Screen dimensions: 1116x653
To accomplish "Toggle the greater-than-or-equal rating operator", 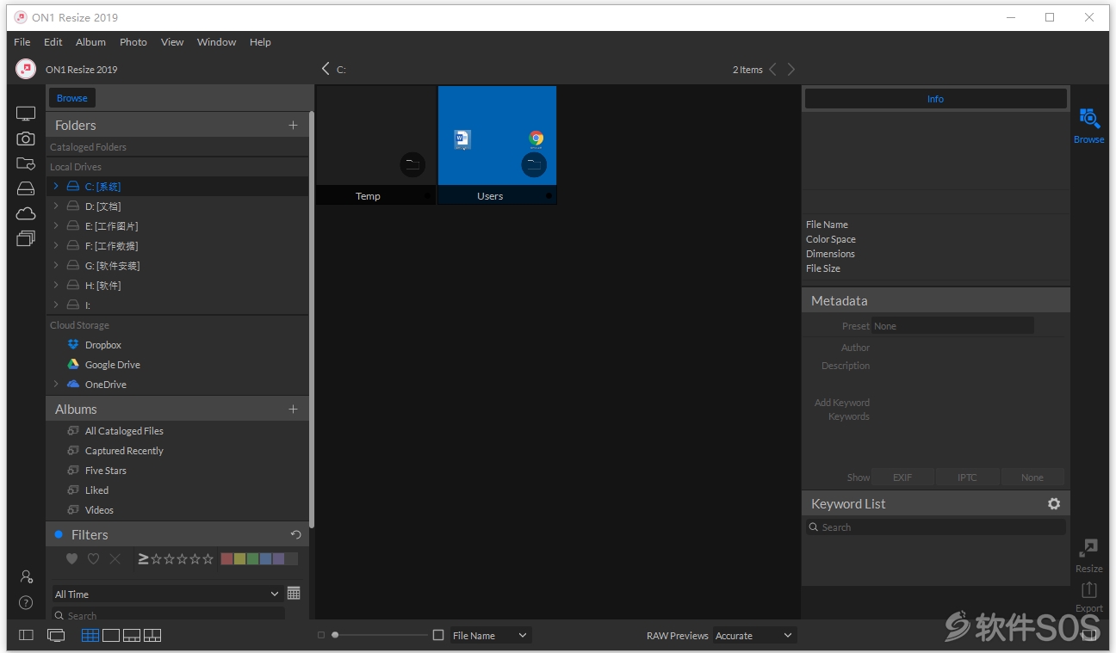I will point(144,559).
